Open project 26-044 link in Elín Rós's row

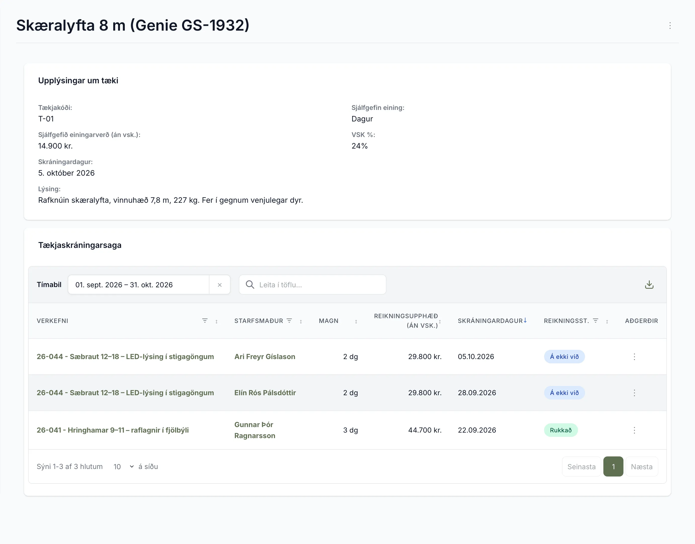tap(125, 393)
